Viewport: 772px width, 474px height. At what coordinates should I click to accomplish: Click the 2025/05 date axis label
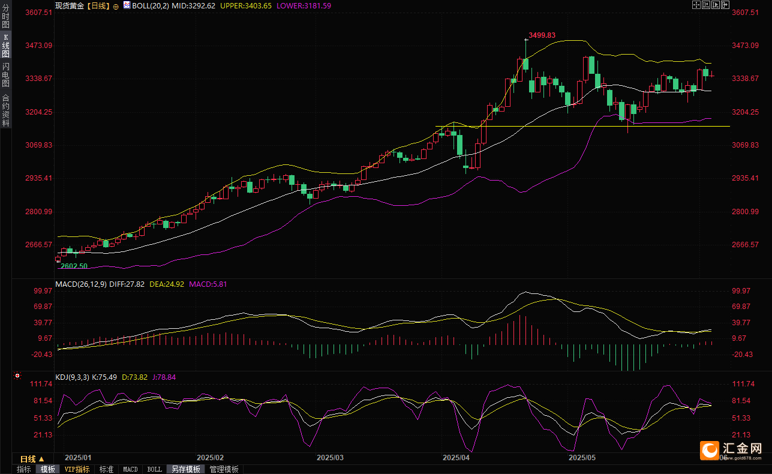click(x=582, y=457)
